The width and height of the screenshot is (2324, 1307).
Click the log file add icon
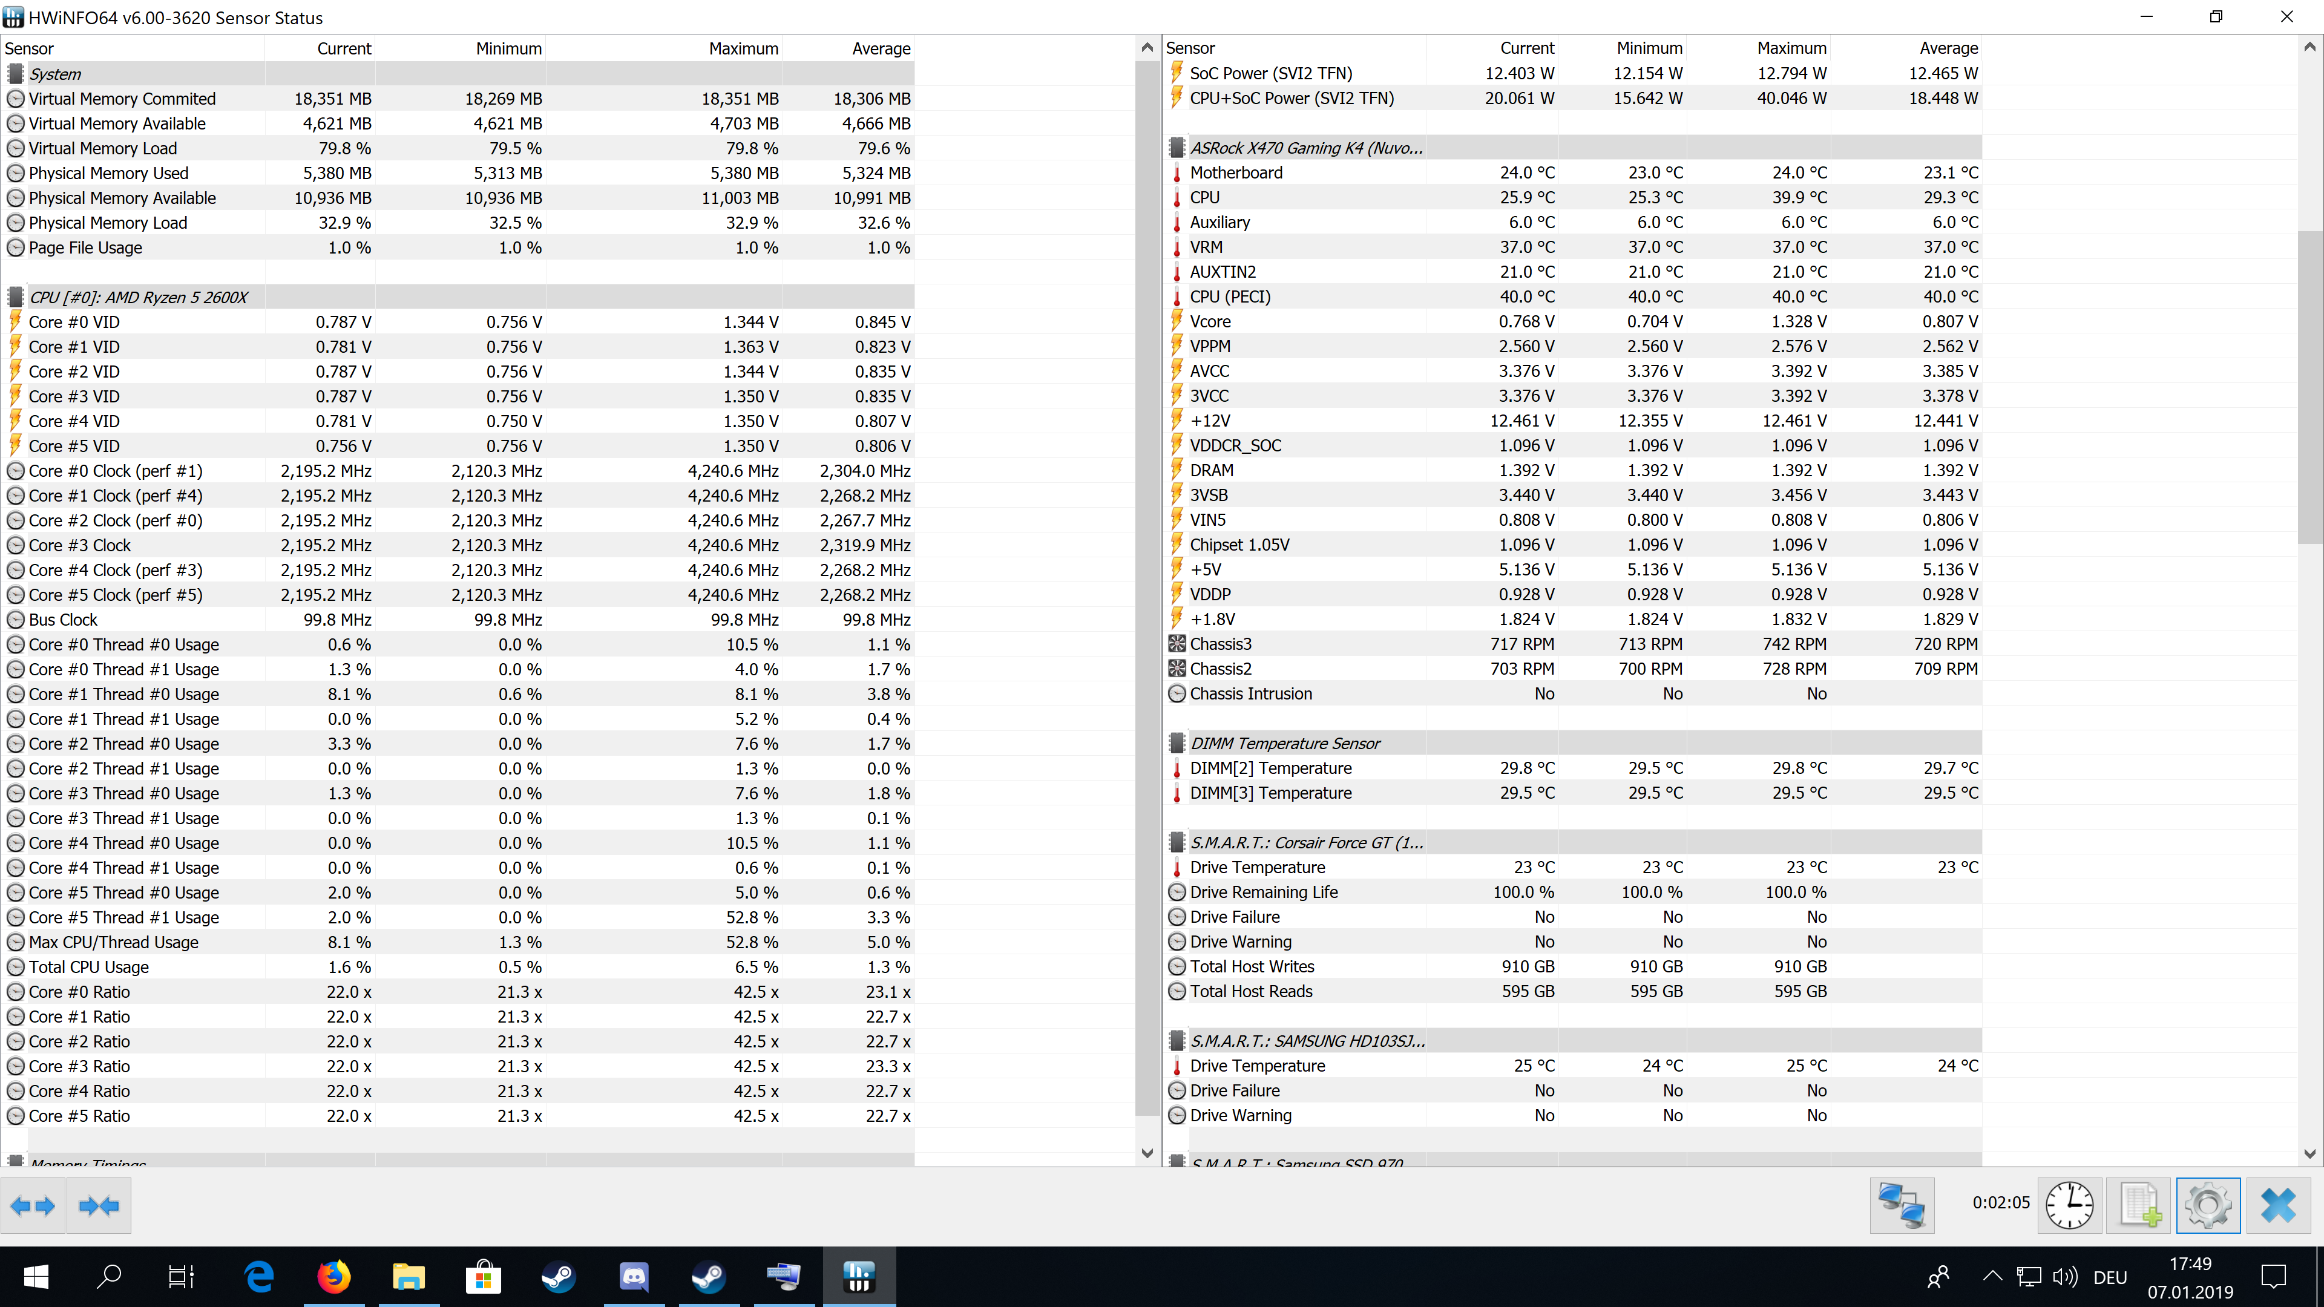coord(2138,1205)
